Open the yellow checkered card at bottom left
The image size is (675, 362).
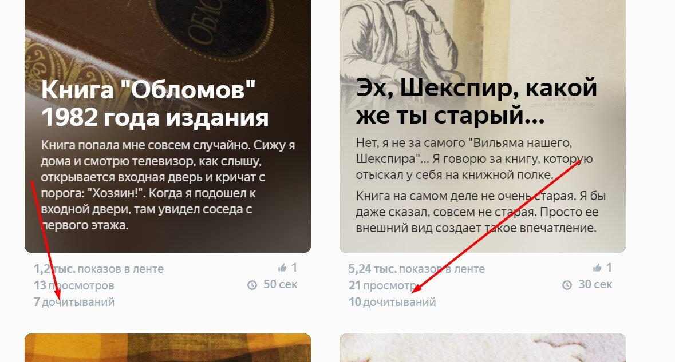[x=167, y=347]
